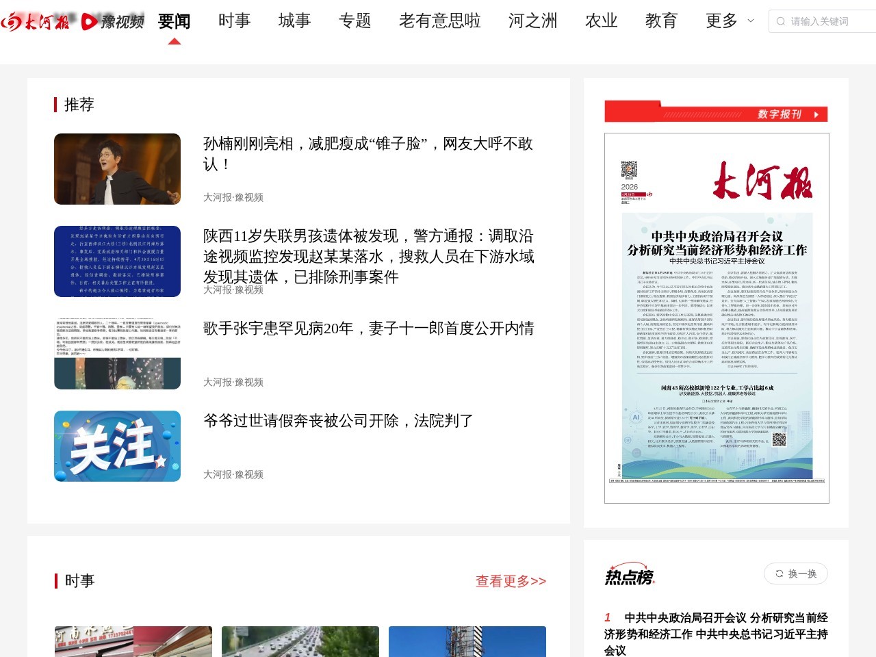Screen dimensions: 876x657
Task: Expand the 更多 dropdown menu
Action: click(x=730, y=21)
